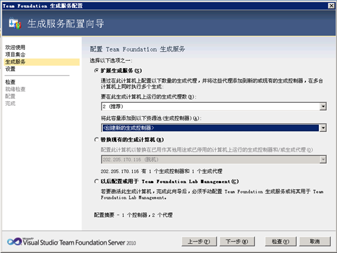Click the '202.205.170.116 有 1 个生成控制器' status text
Viewport: 337px width, 253px height.
[x=161, y=172]
